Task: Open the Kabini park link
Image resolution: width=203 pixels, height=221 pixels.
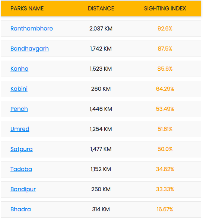Action: (x=19, y=89)
